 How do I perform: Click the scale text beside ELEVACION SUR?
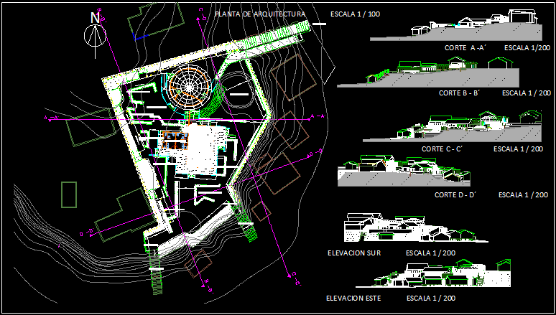pyautogui.click(x=430, y=253)
